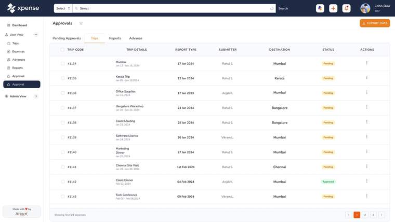Click the refresh spinner icon in search bar
395x222 pixels.
[x=271, y=8]
